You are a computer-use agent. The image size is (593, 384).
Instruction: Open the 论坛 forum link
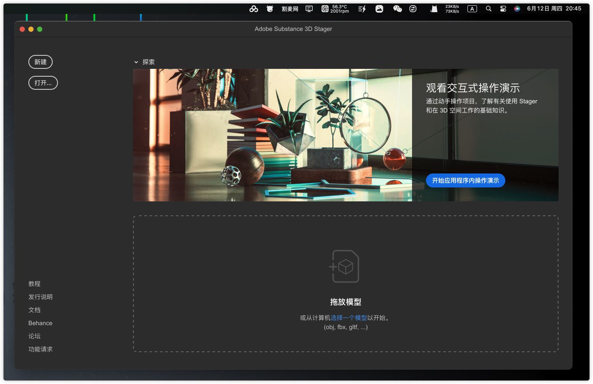pyautogui.click(x=34, y=336)
